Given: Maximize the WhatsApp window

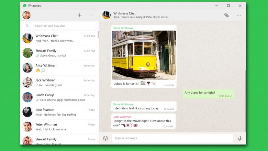Looking at the screenshot, I should point(228,6).
